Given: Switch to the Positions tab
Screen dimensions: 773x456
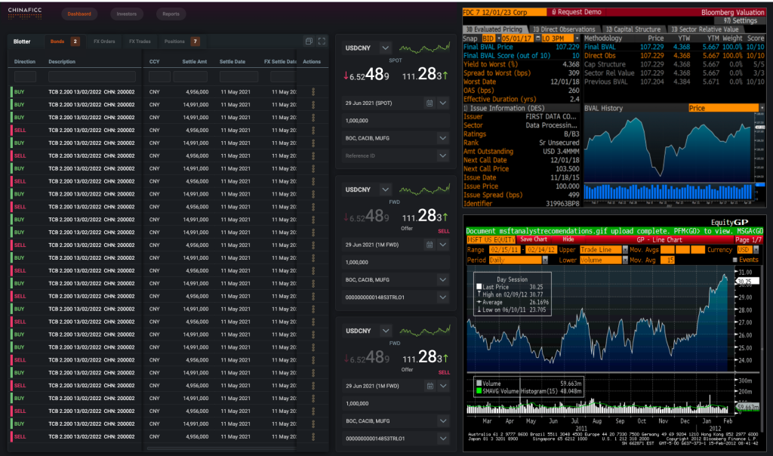Looking at the screenshot, I should pyautogui.click(x=181, y=42).
